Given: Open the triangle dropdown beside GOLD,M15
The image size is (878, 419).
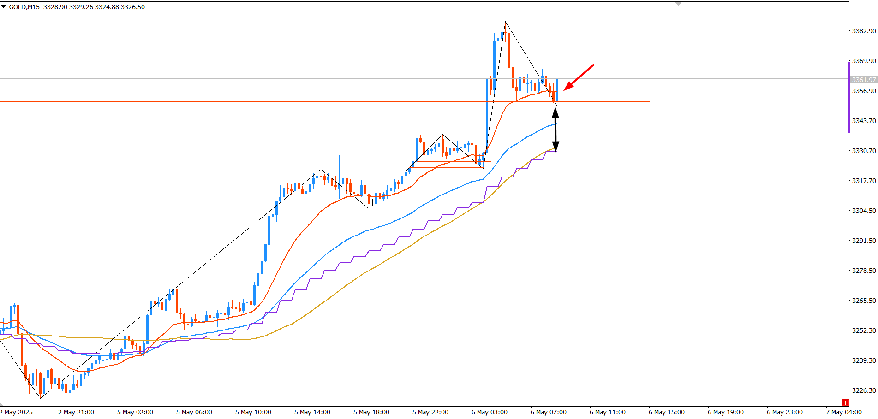Looking at the screenshot, I should pos(3,7).
